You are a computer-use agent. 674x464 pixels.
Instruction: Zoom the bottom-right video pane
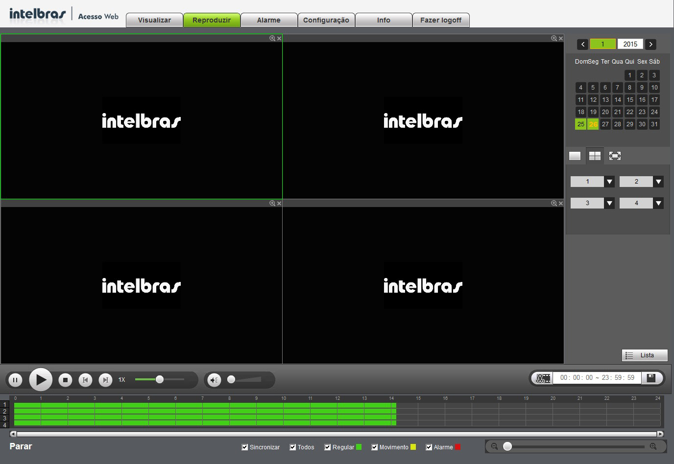(554, 203)
